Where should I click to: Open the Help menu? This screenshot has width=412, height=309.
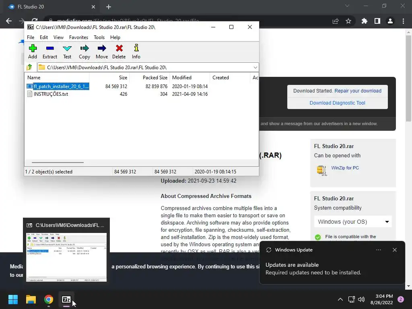115,37
